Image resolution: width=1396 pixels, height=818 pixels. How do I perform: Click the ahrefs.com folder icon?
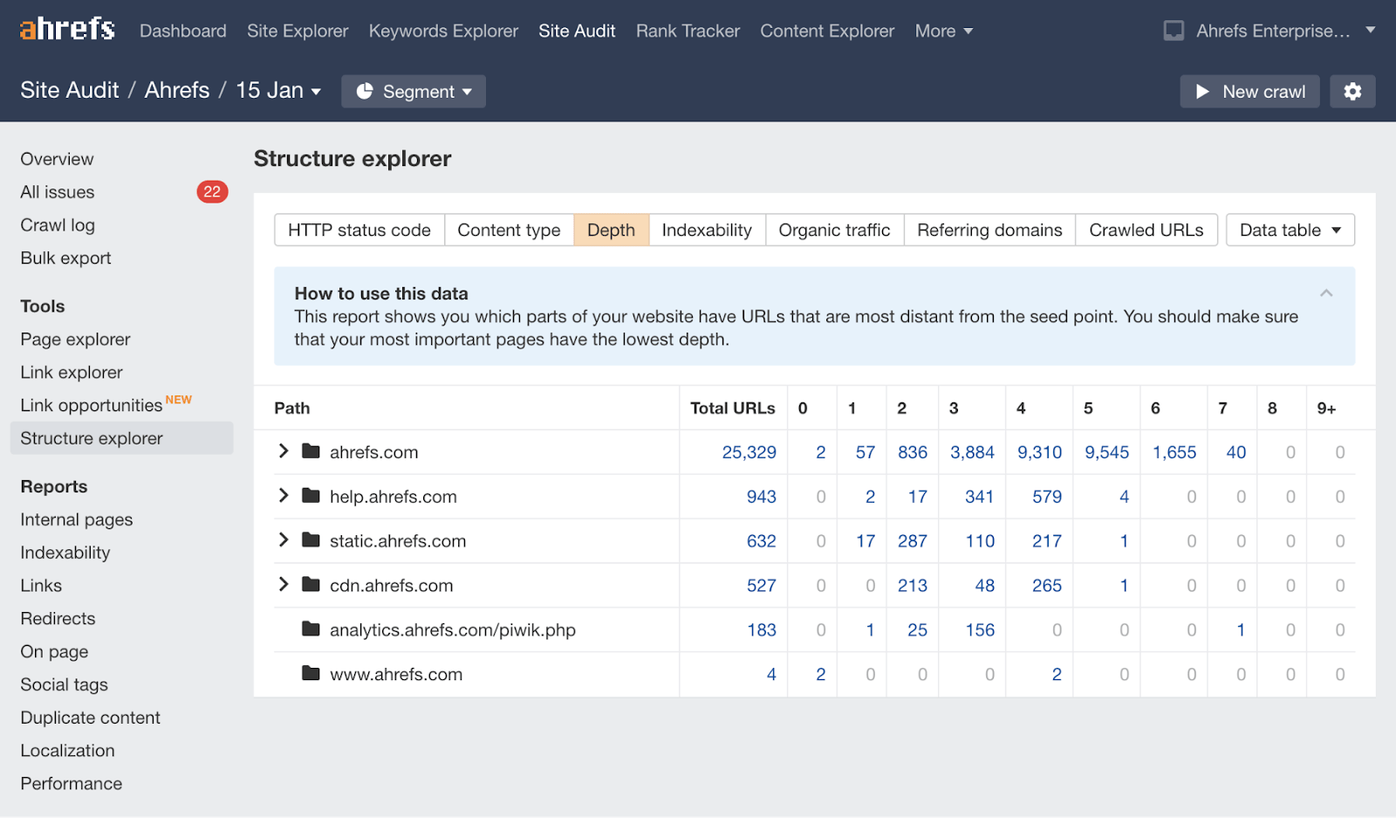tap(311, 451)
